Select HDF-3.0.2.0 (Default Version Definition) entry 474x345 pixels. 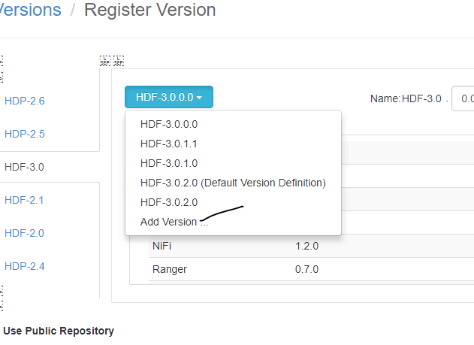click(x=232, y=183)
